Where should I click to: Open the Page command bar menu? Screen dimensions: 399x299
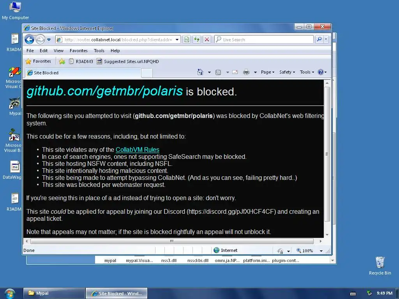pos(267,72)
